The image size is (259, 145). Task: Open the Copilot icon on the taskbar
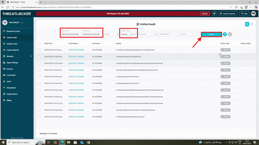(55, 142)
